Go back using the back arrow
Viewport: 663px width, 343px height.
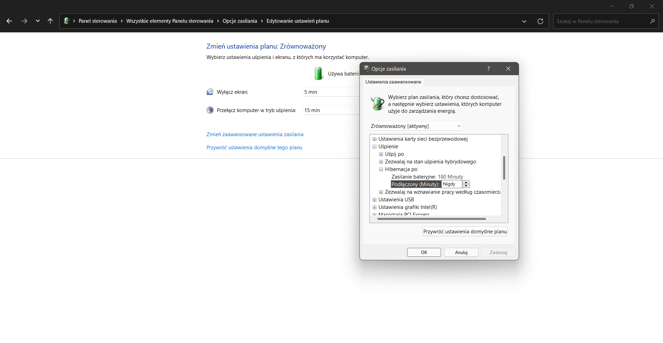9,21
